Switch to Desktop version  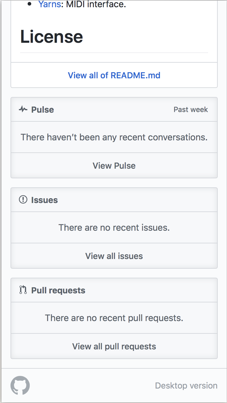click(186, 386)
